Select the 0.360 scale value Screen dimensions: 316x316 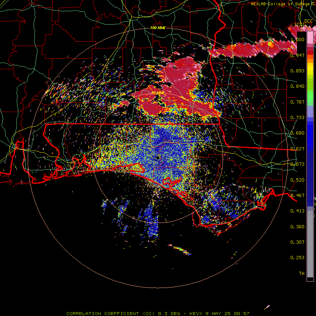297,227
